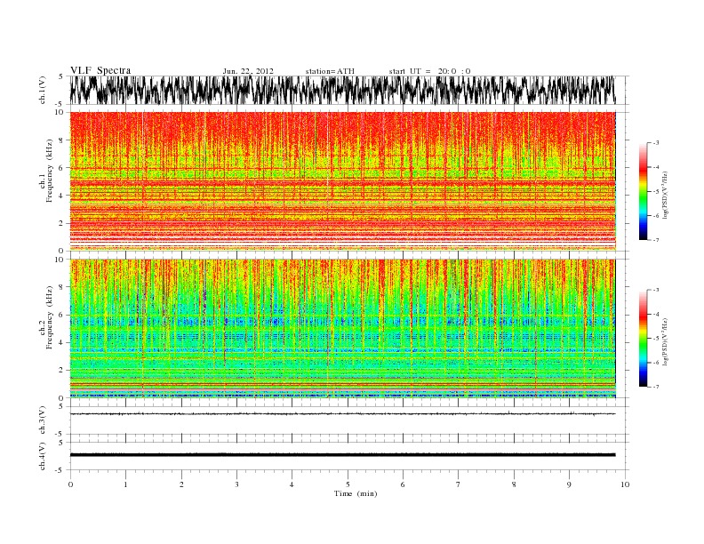Image resolution: width=704 pixels, height=544 pixels.
Task: Click the "9" tick label on Time axis
Action: 569,484
